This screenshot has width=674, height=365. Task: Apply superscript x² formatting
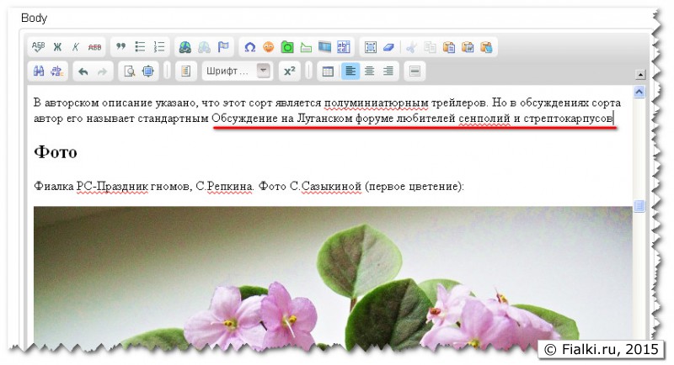(289, 71)
